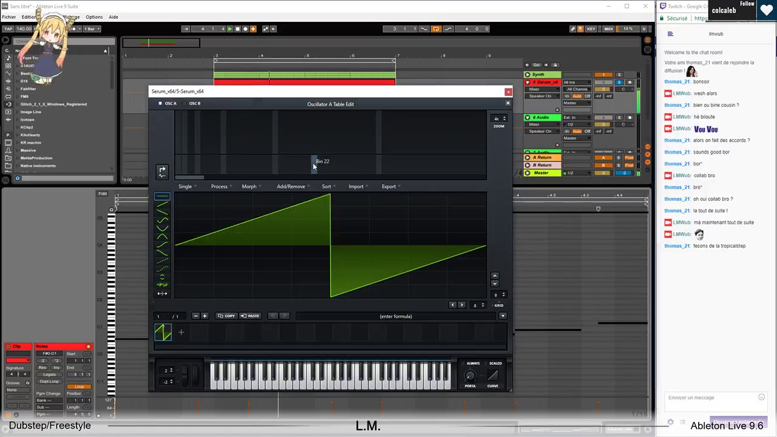Open the Morph dropdown menu
The width and height of the screenshot is (777, 437).
pyautogui.click(x=251, y=186)
